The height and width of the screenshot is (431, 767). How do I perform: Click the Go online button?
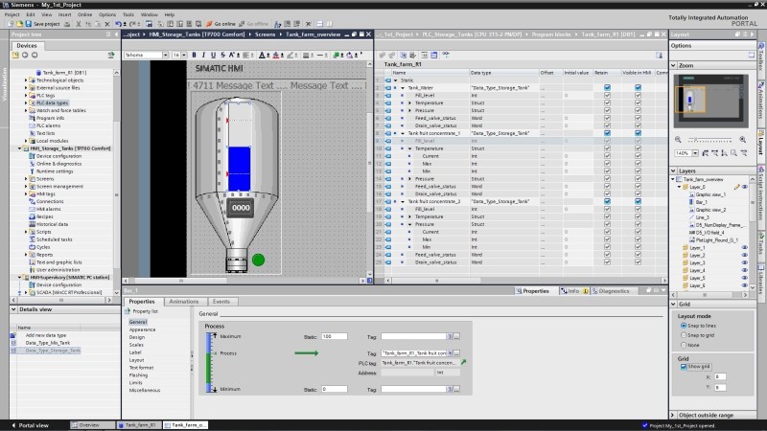[x=221, y=23]
